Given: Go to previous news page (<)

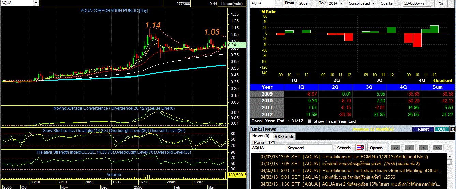Looking at the screenshot, I should [410, 148].
